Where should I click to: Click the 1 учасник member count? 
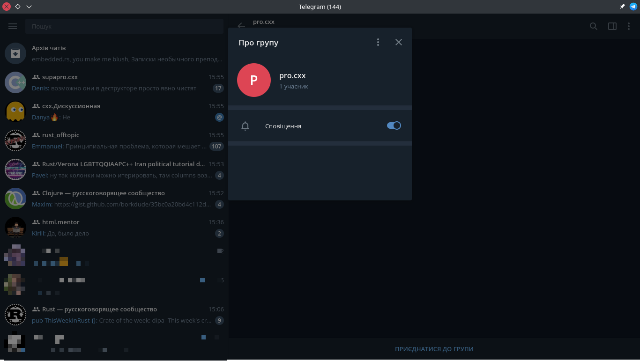coord(294,86)
